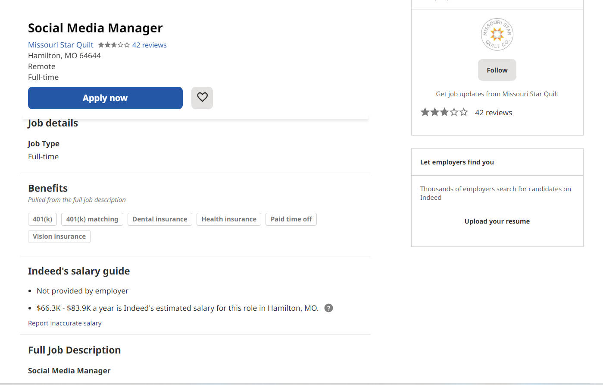Click the Job details heading

53,123
